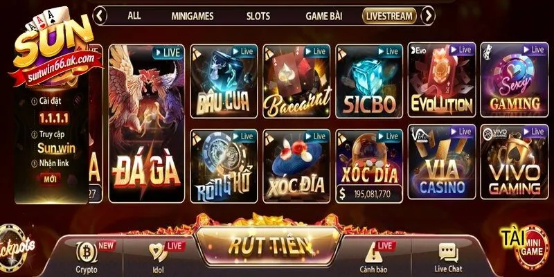
Task: Open the Đá Gà live game tile
Action: (147, 123)
